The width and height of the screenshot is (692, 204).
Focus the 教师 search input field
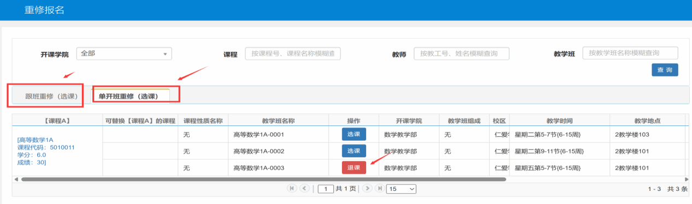tap(461, 53)
